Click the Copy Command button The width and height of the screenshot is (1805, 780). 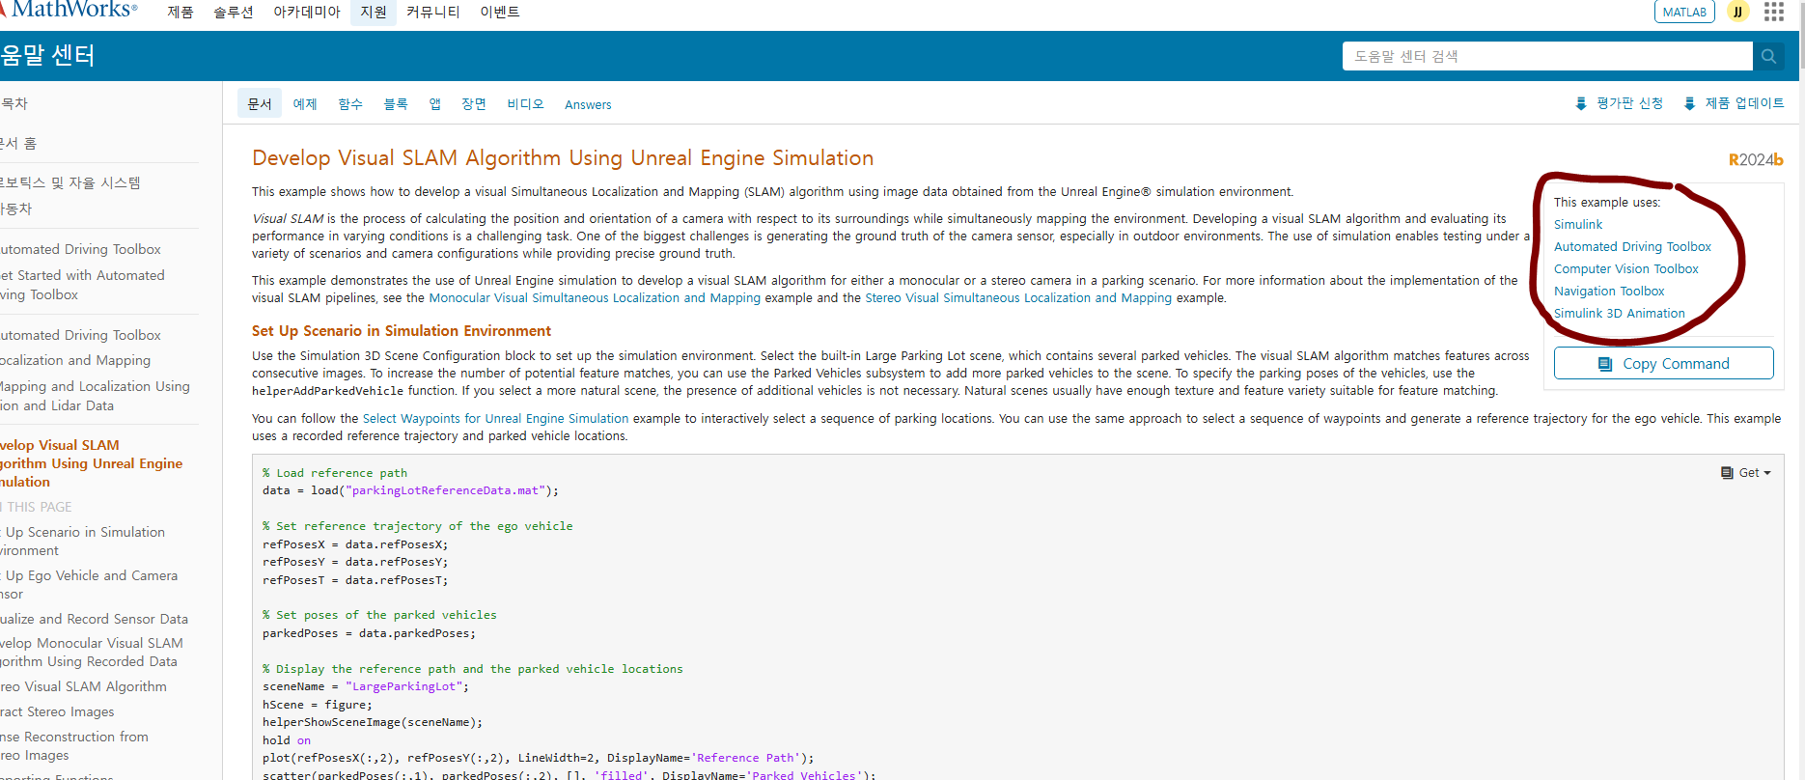[x=1663, y=363]
